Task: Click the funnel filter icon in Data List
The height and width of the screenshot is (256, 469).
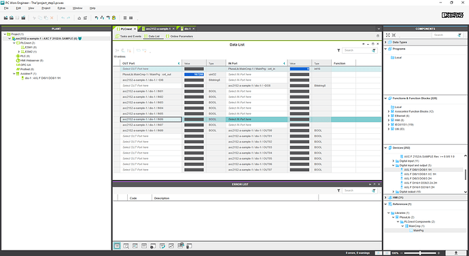Action: tap(338, 50)
